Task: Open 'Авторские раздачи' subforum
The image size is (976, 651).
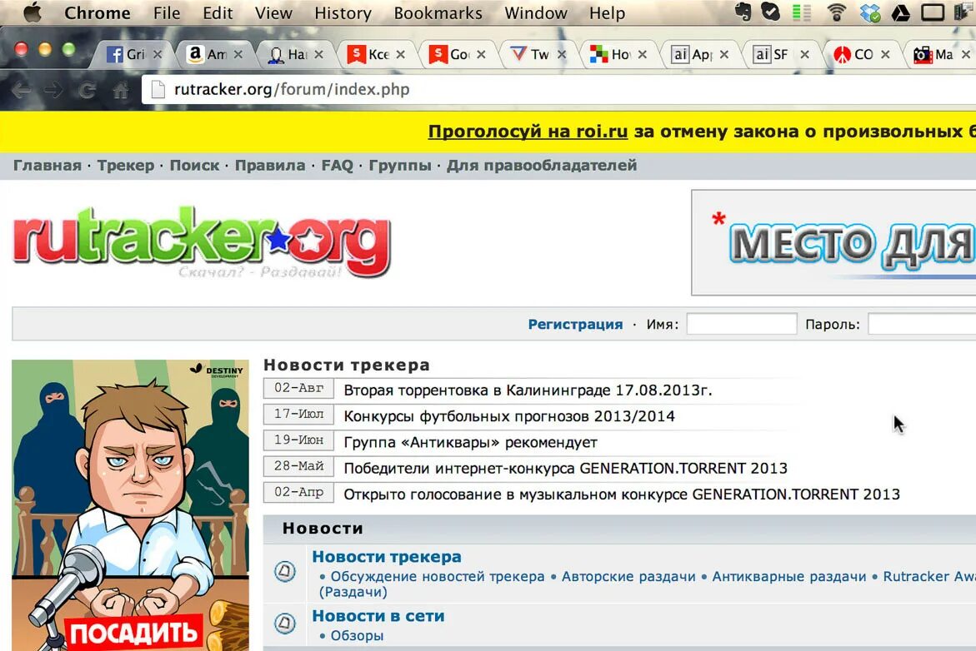Action: [628, 576]
